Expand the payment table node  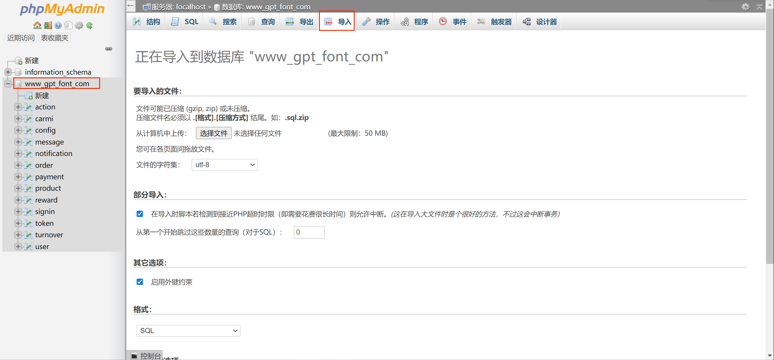coord(18,177)
